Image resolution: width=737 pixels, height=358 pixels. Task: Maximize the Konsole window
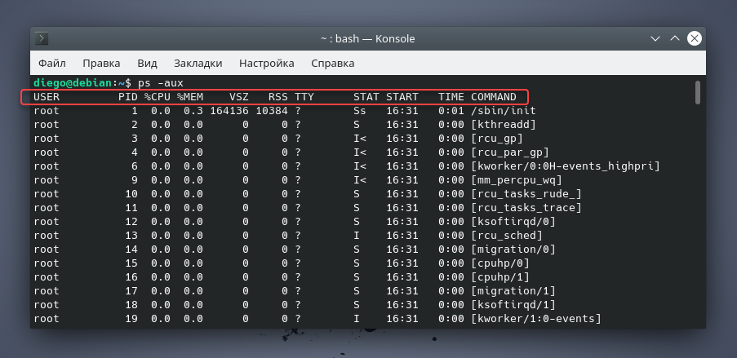675,38
